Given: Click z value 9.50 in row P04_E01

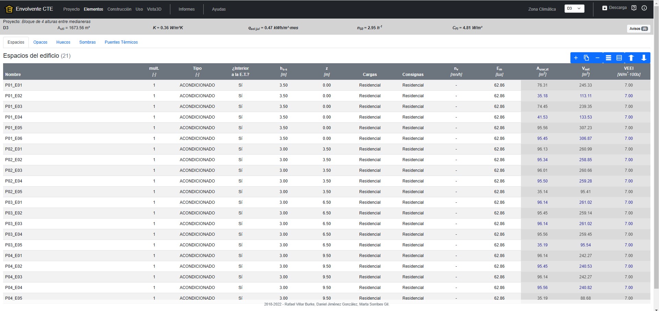Looking at the screenshot, I should point(327,256).
